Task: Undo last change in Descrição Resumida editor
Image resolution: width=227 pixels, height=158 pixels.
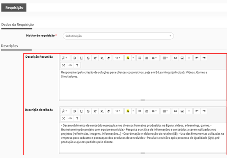Action: point(197,58)
